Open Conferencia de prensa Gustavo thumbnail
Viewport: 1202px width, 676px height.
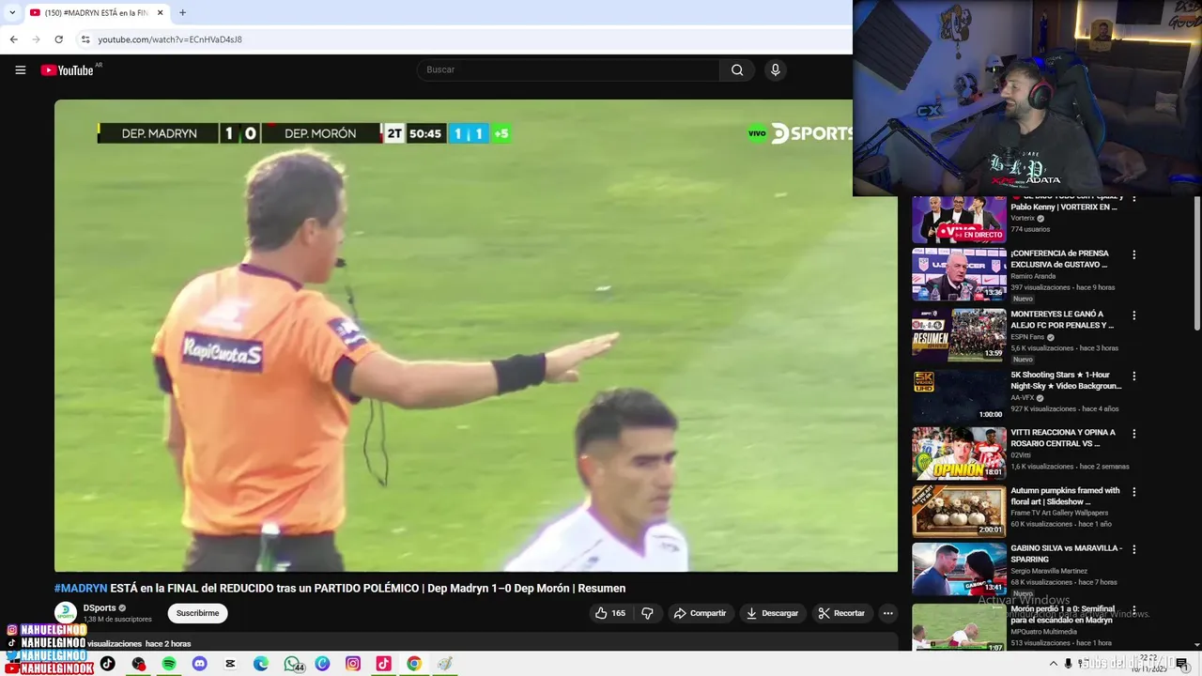pos(959,274)
